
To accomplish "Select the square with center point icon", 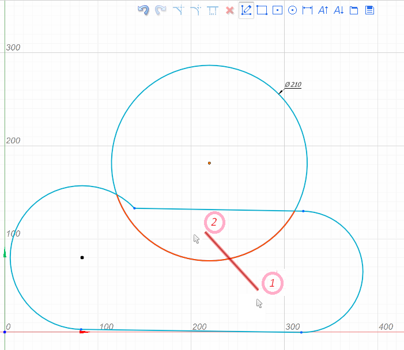I will coord(277,10).
